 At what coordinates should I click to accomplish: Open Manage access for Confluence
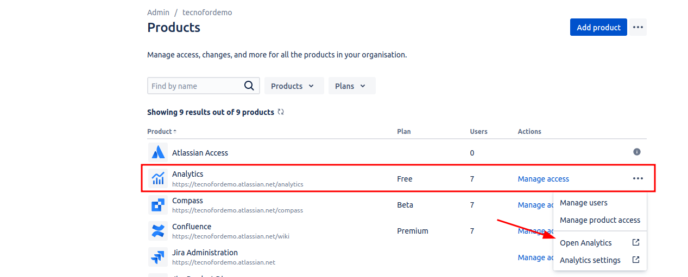(535, 231)
